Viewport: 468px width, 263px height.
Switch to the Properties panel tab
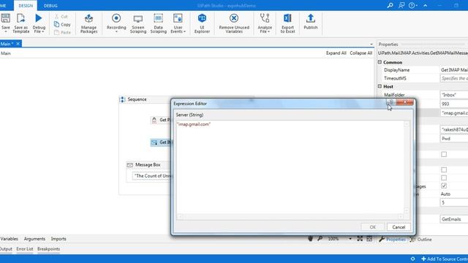click(393, 240)
